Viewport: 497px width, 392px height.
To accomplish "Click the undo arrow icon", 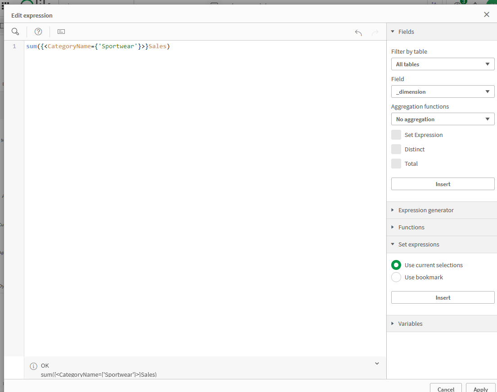I will pos(358,32).
